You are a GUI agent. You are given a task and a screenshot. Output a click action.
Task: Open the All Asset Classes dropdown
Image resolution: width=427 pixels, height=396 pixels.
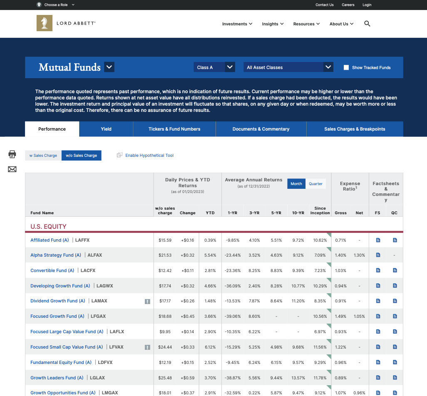click(288, 67)
